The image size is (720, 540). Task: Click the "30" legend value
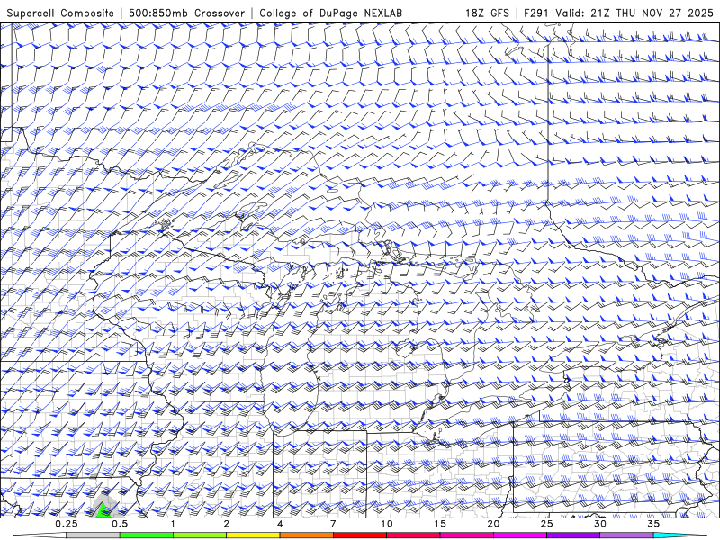point(599,524)
